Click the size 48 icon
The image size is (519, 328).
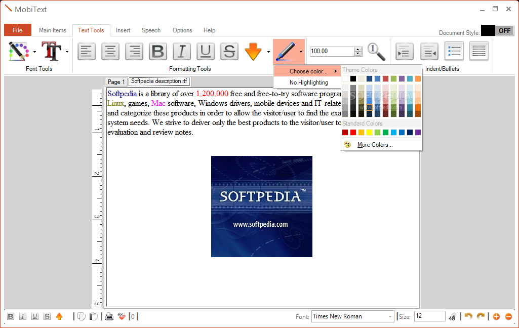[x=453, y=316]
